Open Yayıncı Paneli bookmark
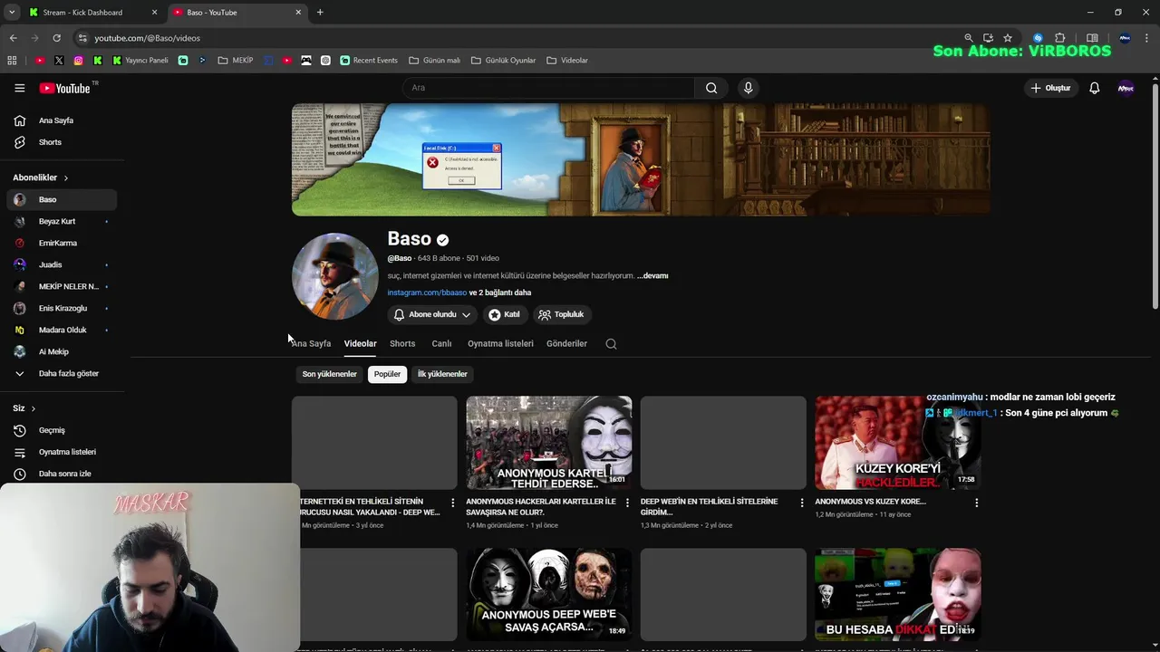 pos(140,61)
